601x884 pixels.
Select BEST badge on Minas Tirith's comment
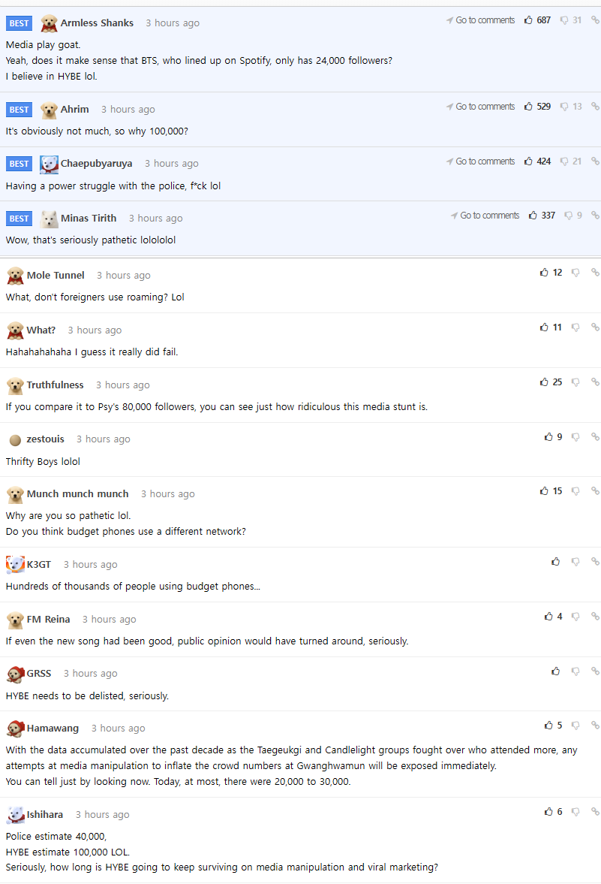[19, 219]
